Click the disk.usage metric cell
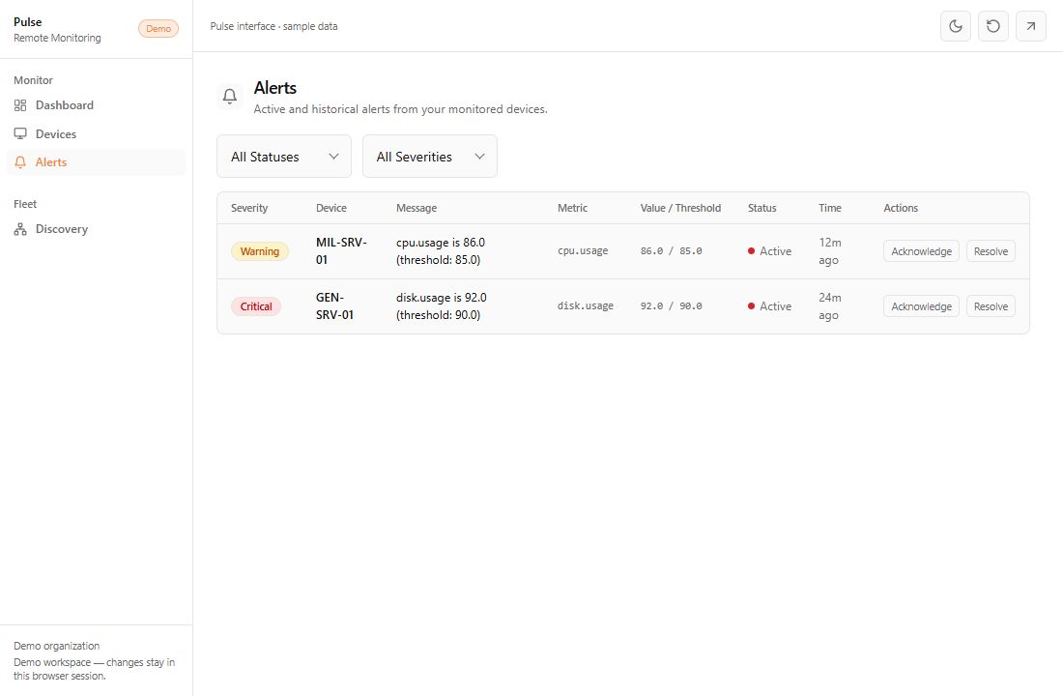 (585, 305)
